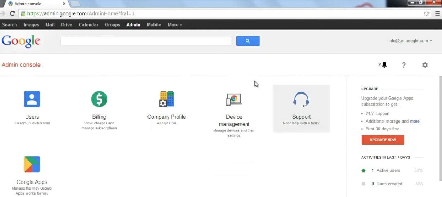Click the Google logo
Viewport: 442px width, 197px height.
(21, 41)
